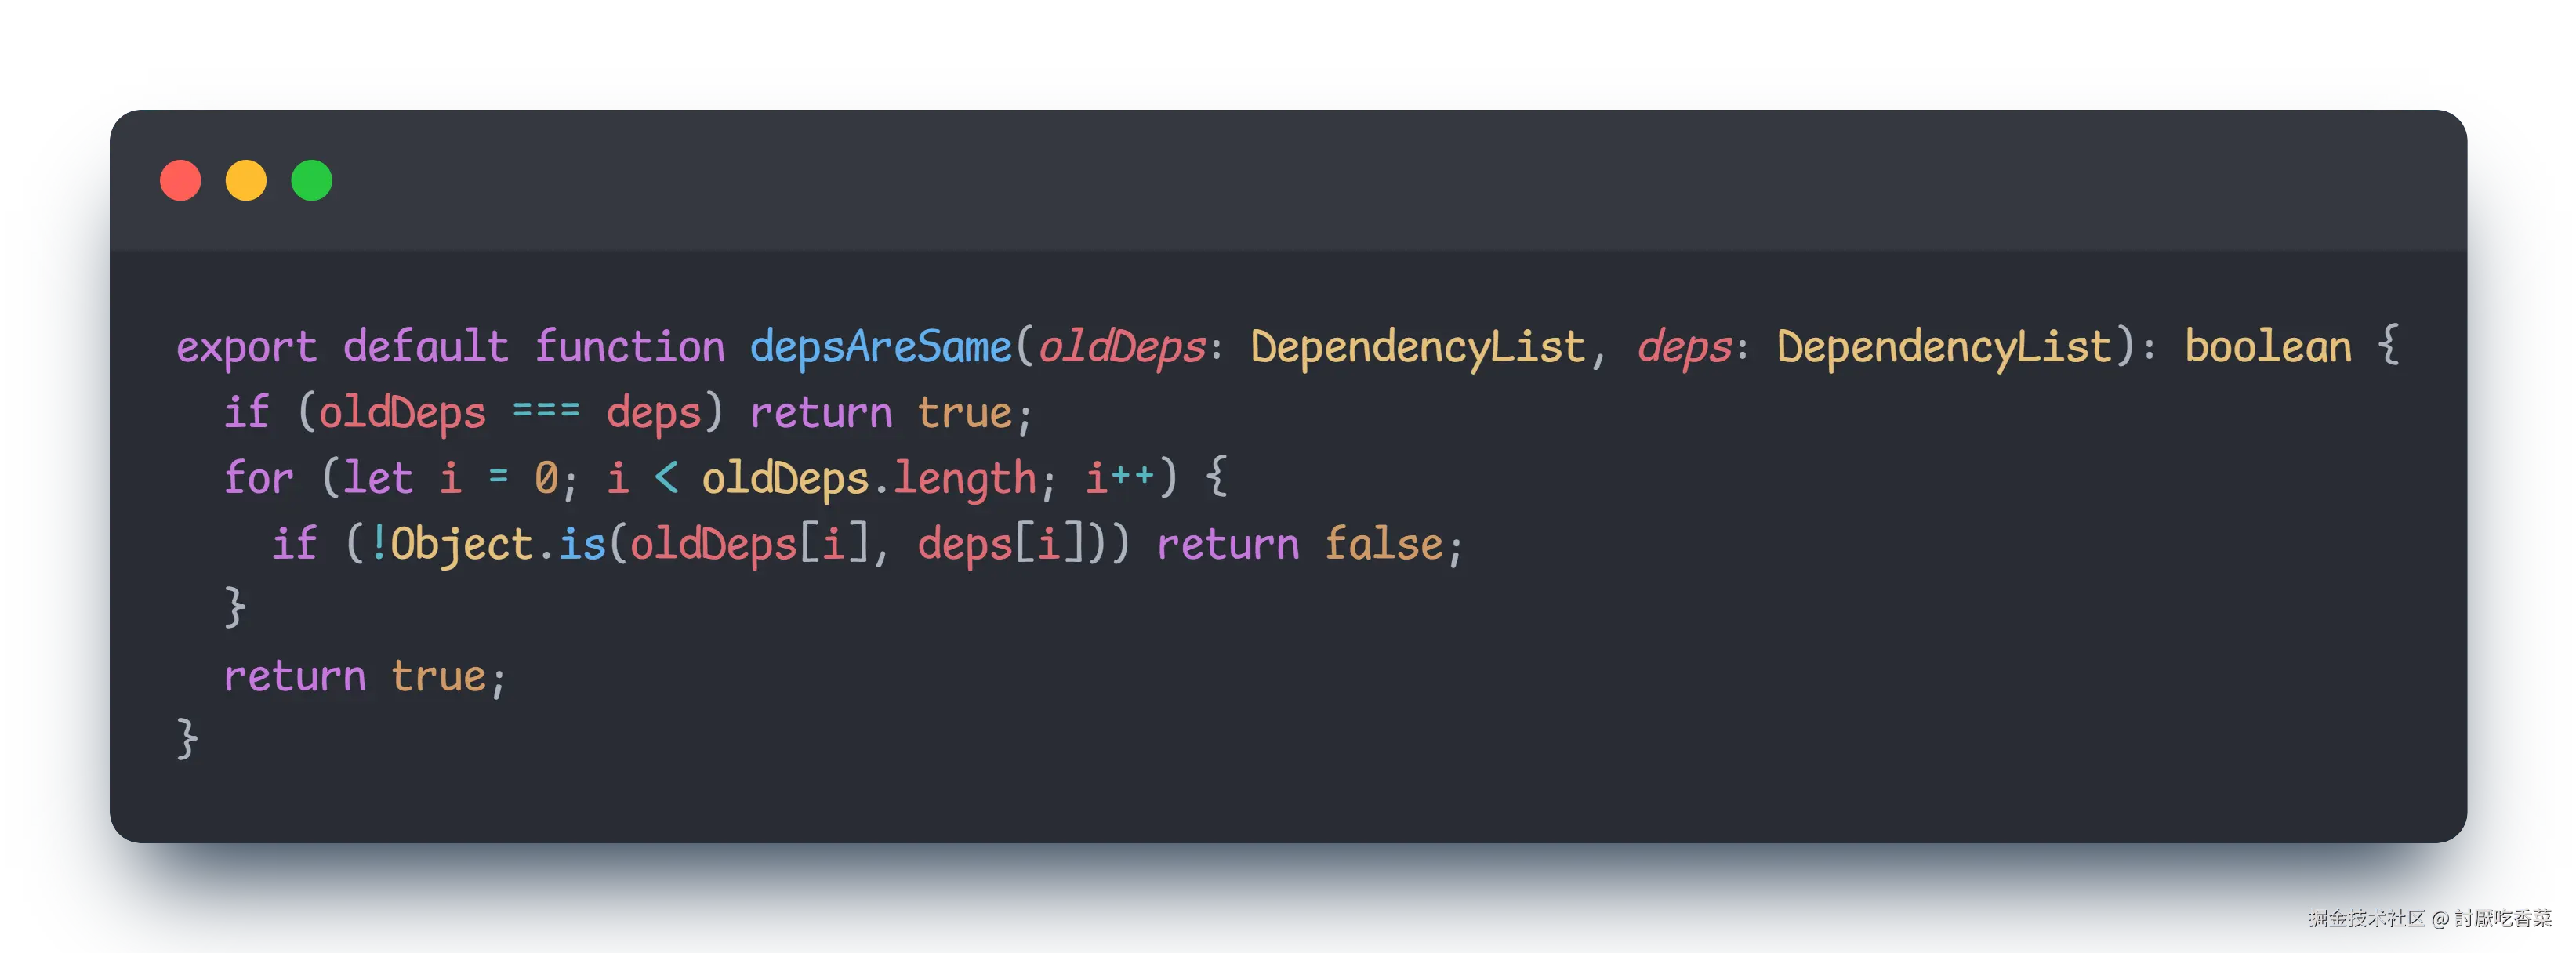Screen dimensions: 2576x953
Task: Click the Object identifier in code
Action: point(461,544)
